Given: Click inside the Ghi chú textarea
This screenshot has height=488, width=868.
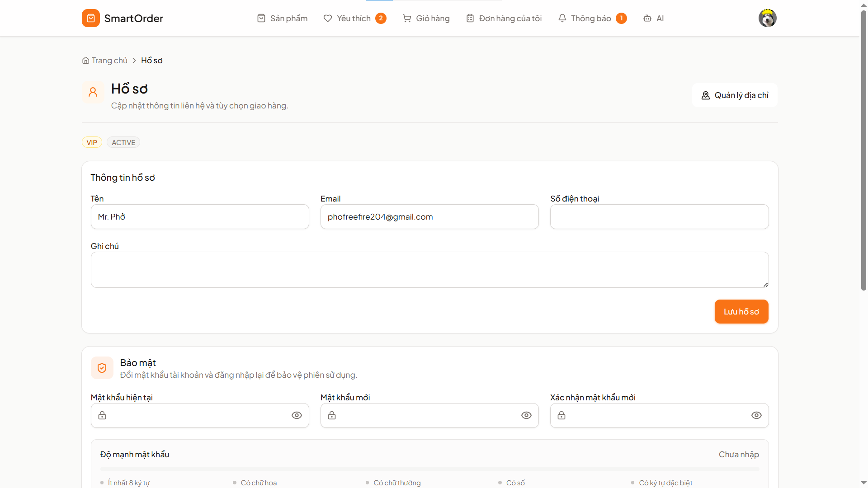Looking at the screenshot, I should tap(429, 270).
